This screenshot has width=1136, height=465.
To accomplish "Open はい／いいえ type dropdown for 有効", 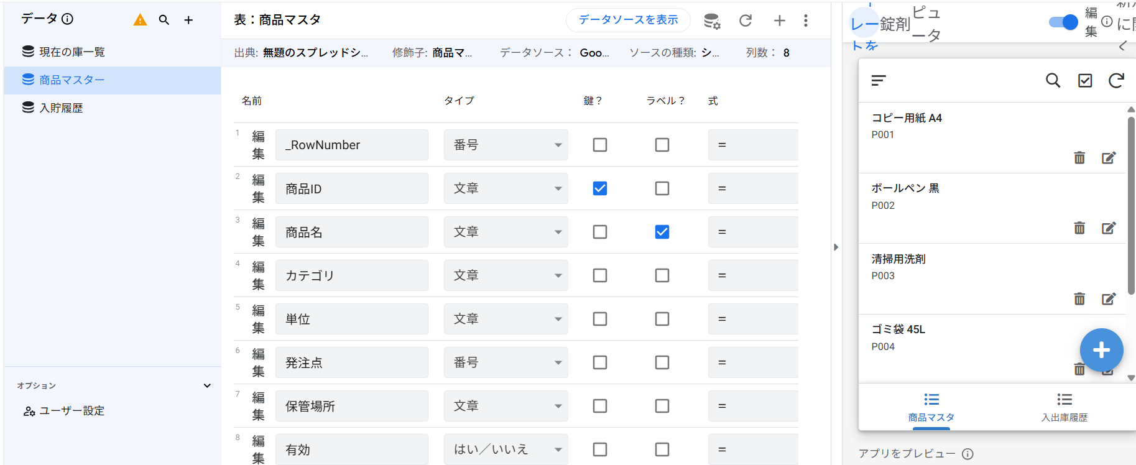I will point(506,449).
